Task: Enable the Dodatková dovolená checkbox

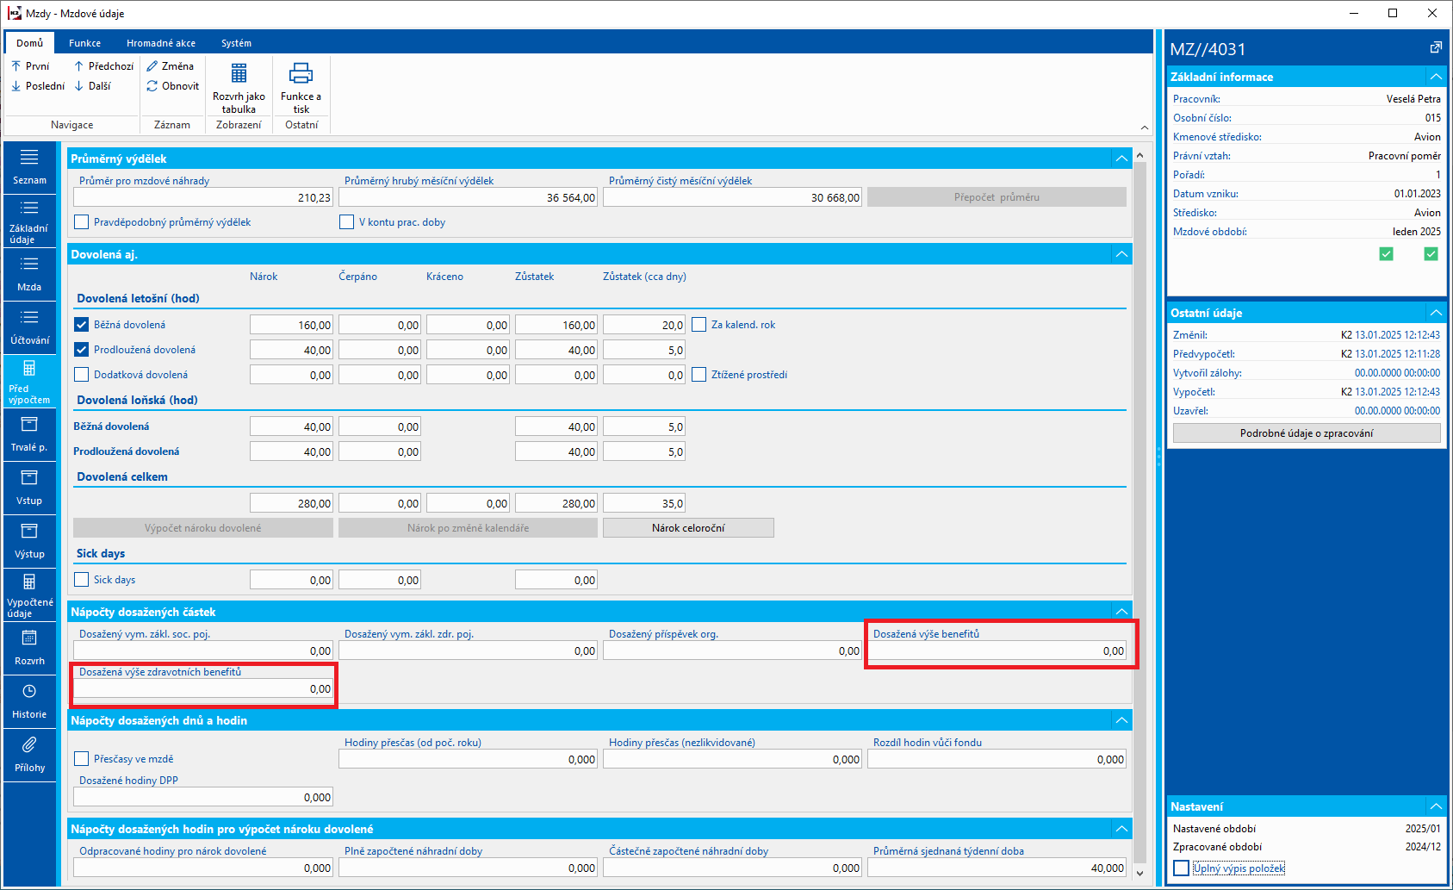Action: click(x=82, y=375)
